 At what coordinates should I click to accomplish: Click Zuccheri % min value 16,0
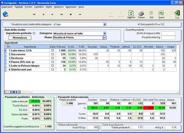click(x=93, y=114)
